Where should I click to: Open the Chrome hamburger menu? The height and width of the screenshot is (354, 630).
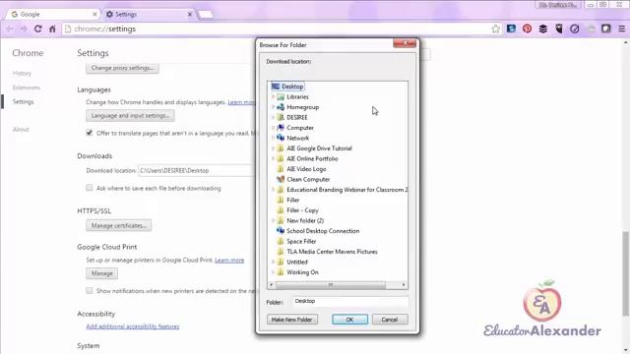[x=621, y=29]
